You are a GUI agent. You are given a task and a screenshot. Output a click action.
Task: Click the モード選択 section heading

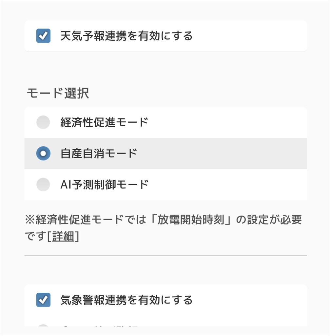pos(58,94)
